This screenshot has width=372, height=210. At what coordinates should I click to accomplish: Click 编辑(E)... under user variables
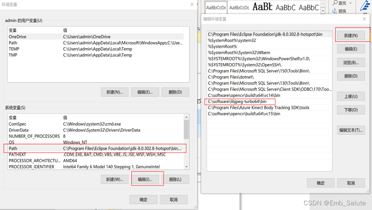pos(145,92)
